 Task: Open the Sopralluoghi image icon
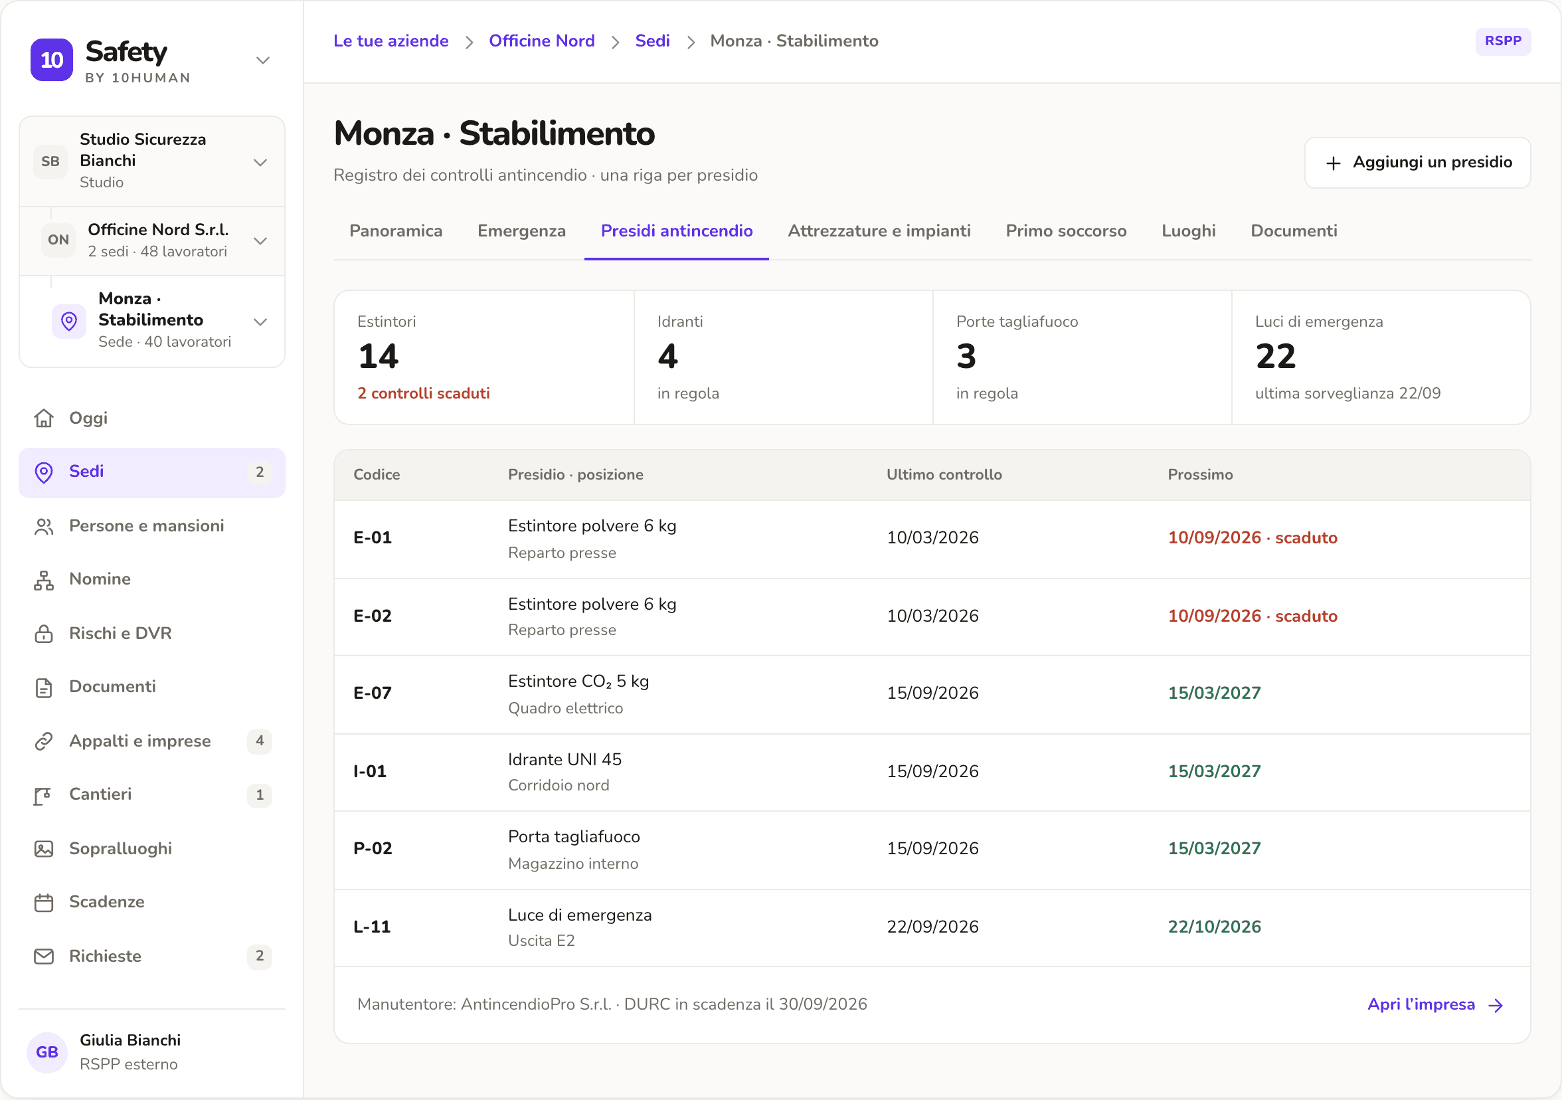coord(44,848)
